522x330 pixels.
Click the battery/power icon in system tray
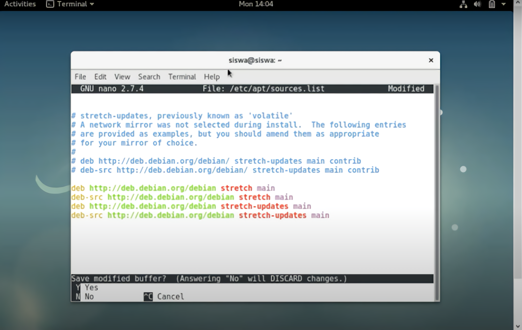(x=492, y=4)
